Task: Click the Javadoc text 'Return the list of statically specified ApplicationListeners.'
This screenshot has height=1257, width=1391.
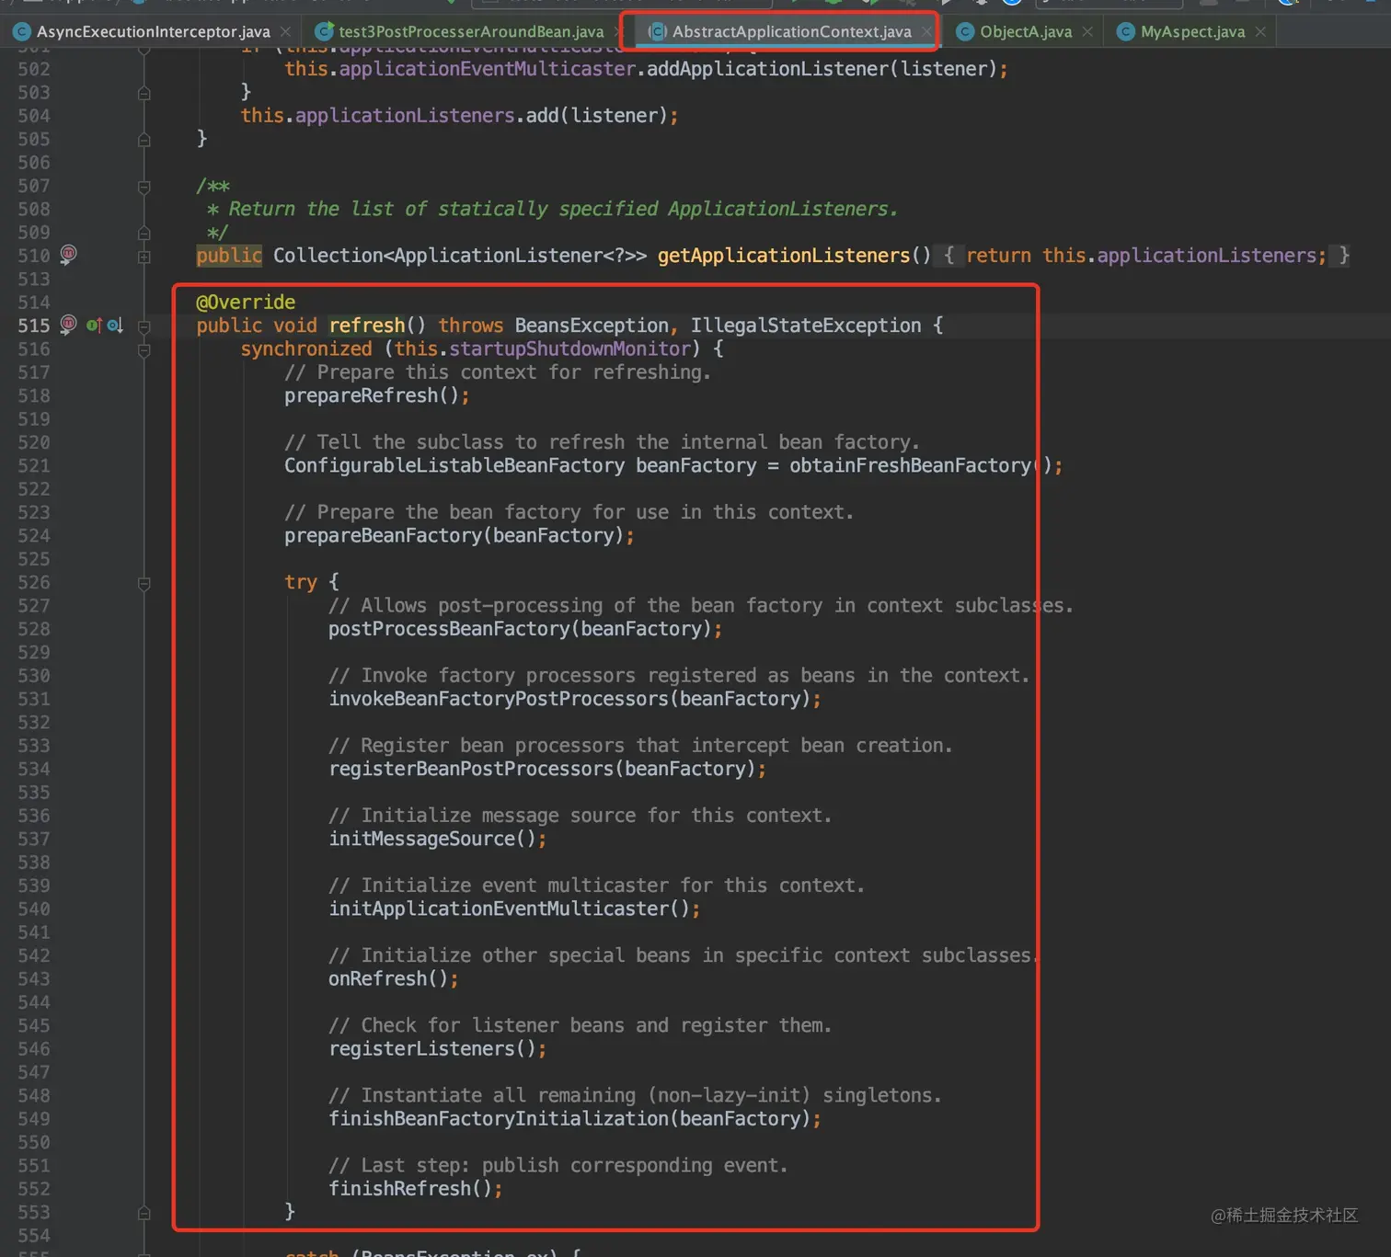Action: click(x=563, y=210)
